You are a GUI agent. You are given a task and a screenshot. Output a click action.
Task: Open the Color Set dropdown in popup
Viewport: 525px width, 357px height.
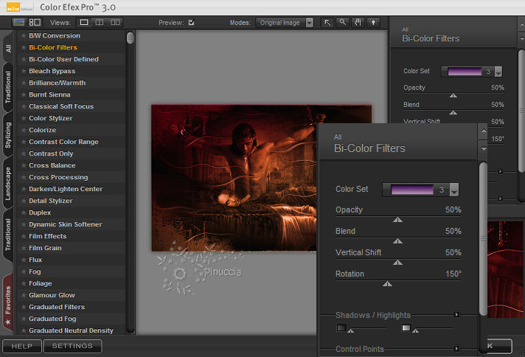[454, 190]
